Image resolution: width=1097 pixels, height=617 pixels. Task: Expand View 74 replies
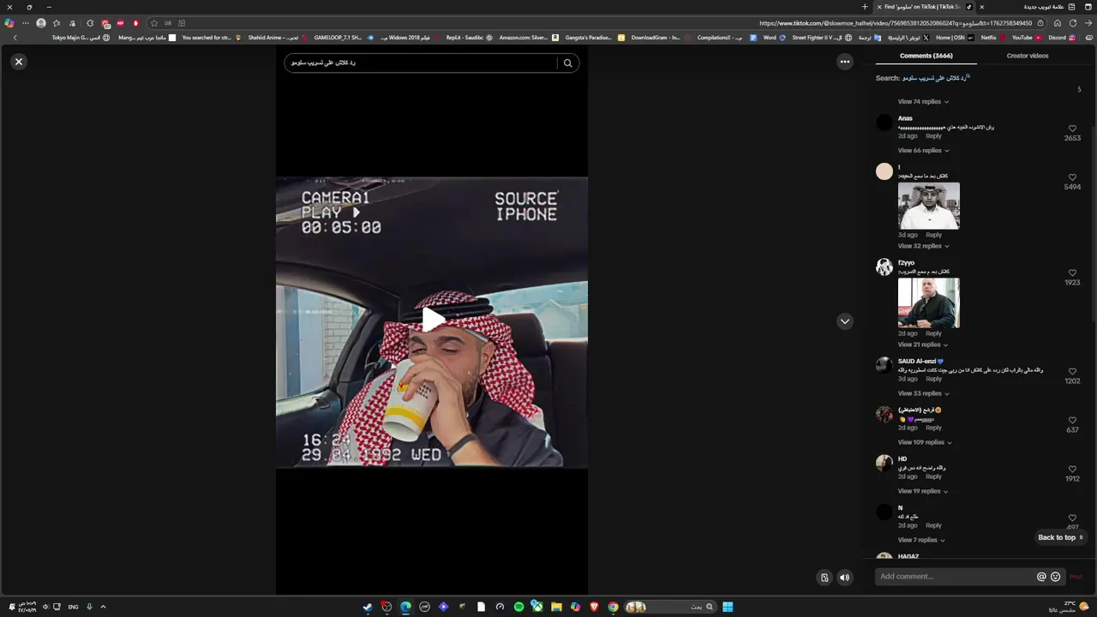click(923, 102)
